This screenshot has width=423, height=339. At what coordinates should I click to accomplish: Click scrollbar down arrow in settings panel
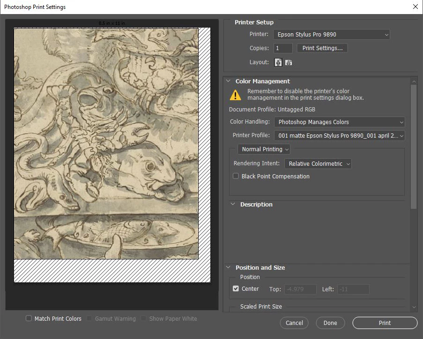414,307
